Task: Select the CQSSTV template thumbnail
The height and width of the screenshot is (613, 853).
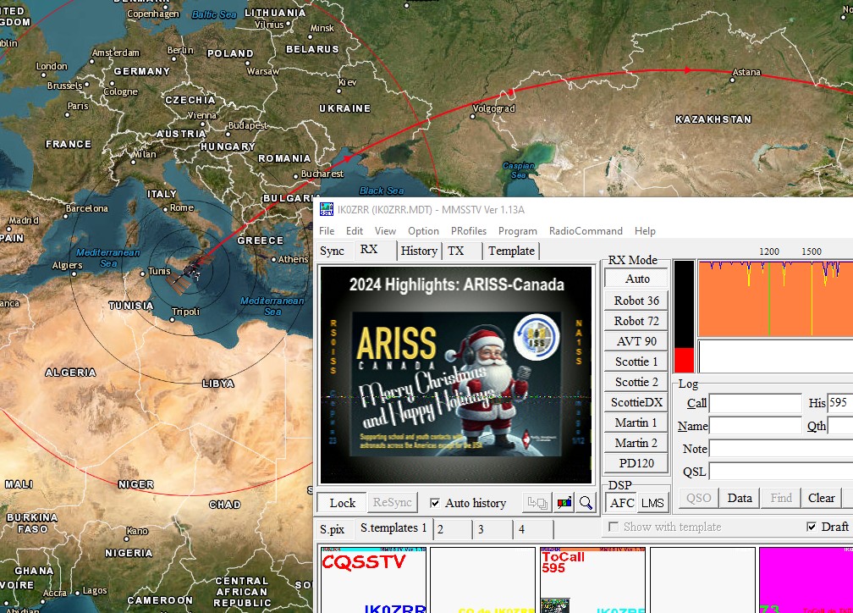Action: pyautogui.click(x=374, y=580)
